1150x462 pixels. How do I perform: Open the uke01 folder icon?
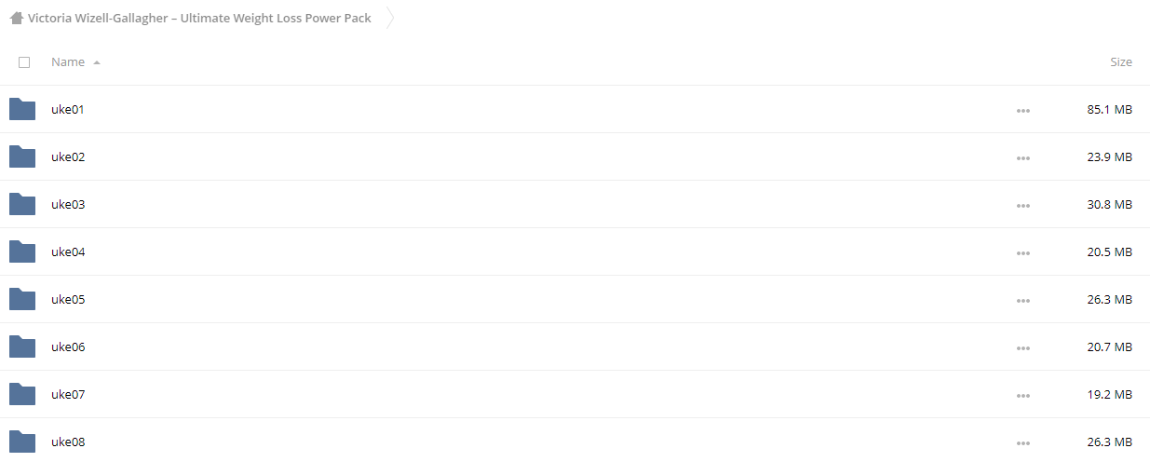22,109
